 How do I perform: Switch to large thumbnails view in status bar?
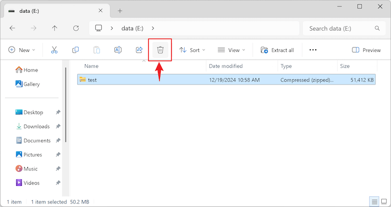point(384,202)
